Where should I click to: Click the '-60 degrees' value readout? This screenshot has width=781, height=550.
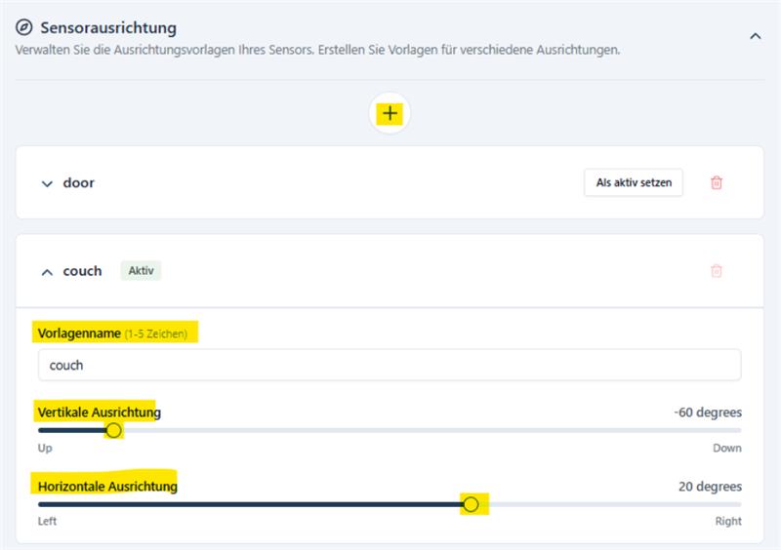707,412
